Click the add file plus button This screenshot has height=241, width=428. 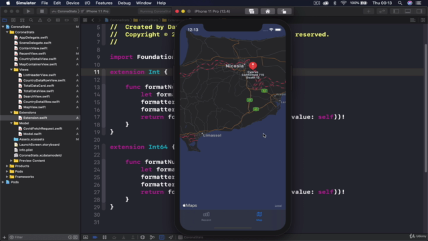4,237
